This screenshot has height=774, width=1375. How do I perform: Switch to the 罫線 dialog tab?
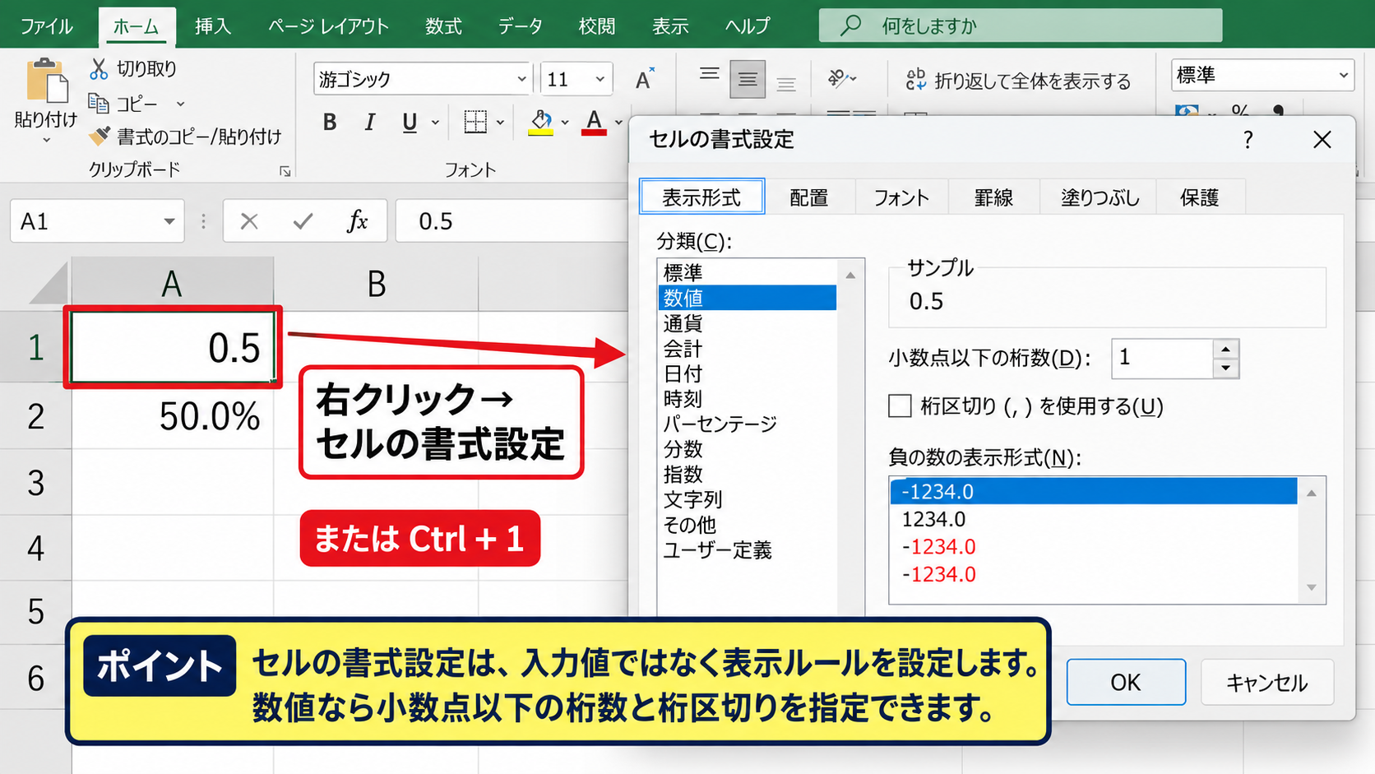993,197
